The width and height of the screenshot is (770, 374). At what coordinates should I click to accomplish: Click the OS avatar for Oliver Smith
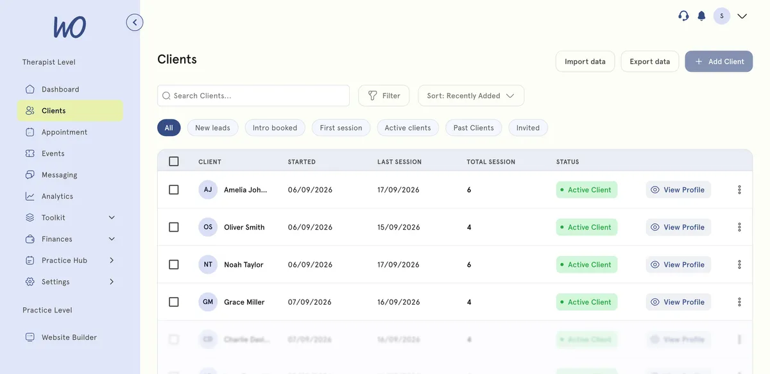208,227
